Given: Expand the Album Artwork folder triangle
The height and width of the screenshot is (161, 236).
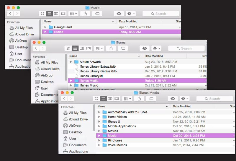Looking at the screenshot, I should pos(71,62).
